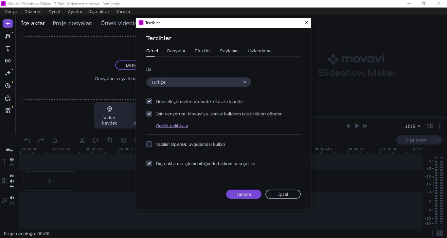Click the 00:00:45 mark on the timeline ruler
The image size is (447, 238).
(x=323, y=149)
